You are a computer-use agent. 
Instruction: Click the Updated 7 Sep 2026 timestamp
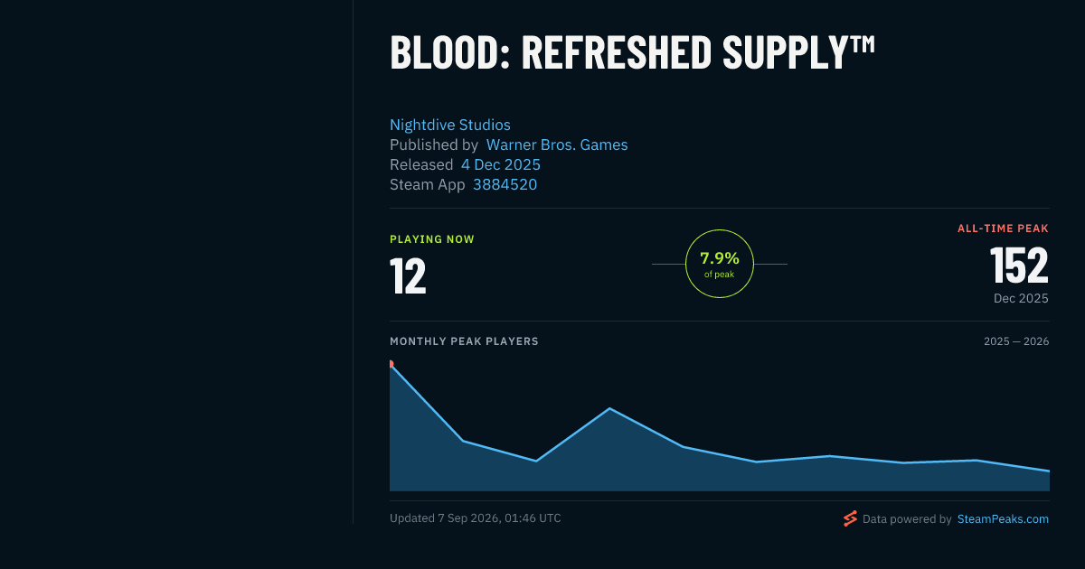[476, 518]
